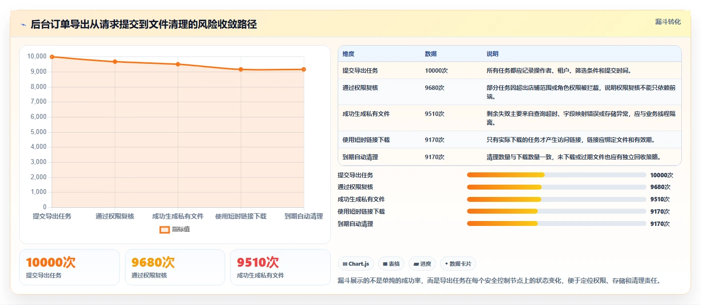This screenshot has height=305, width=701.
Task: Click the Chart.js tag chip
Action: point(356,264)
